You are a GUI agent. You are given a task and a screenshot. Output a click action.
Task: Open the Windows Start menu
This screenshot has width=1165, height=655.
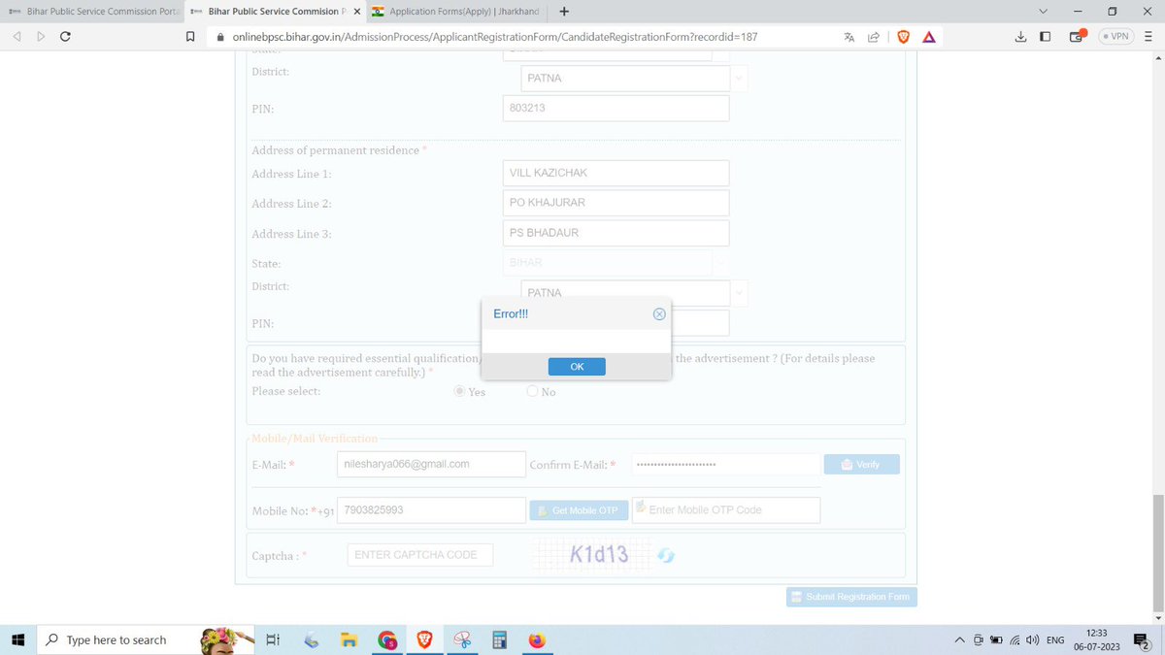(x=17, y=639)
